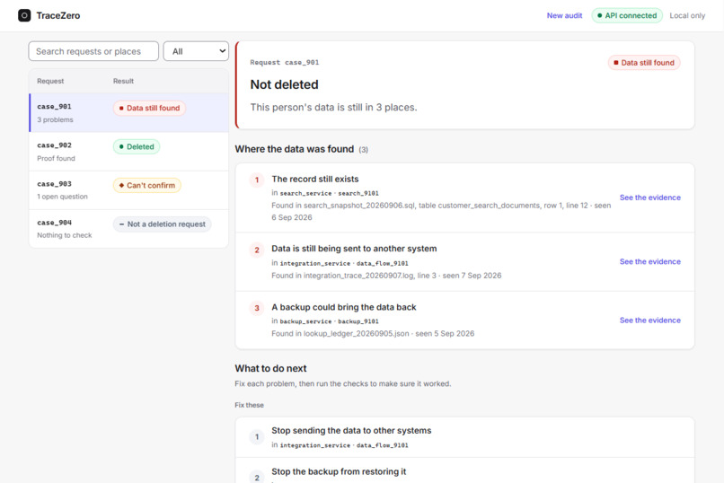This screenshot has height=483, width=724.
Task: Click the Fix these label
Action: (249, 405)
